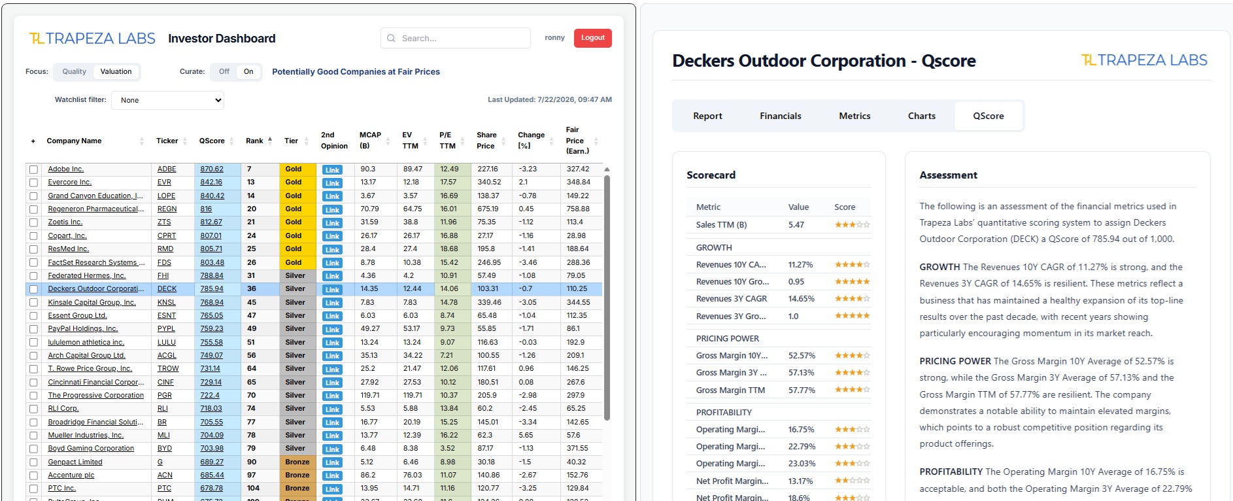The height and width of the screenshot is (501, 1233).
Task: Set Focus toggle to Valuation
Action: coord(116,72)
